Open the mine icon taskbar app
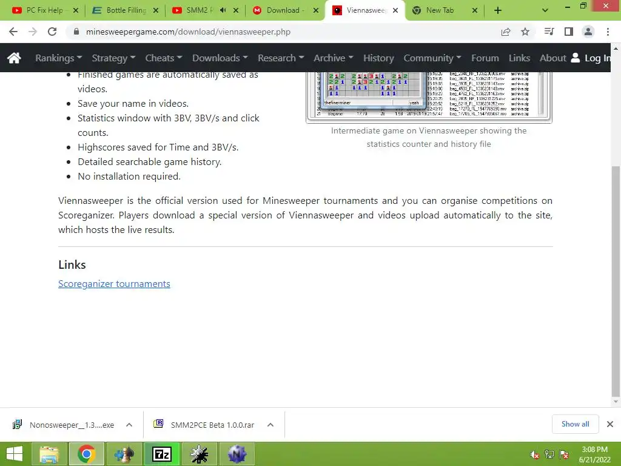The width and height of the screenshot is (621, 466). (199, 454)
